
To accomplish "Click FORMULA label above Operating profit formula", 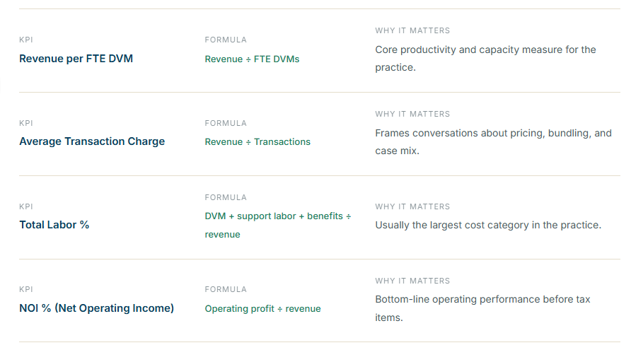I will (x=226, y=289).
